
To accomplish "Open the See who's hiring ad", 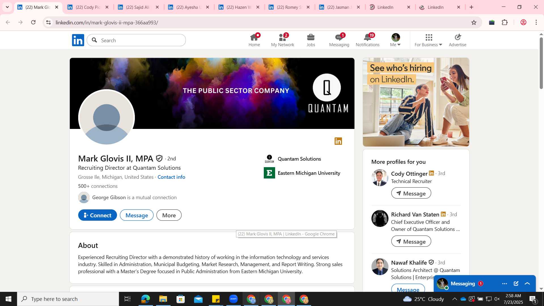I will 416,102.
